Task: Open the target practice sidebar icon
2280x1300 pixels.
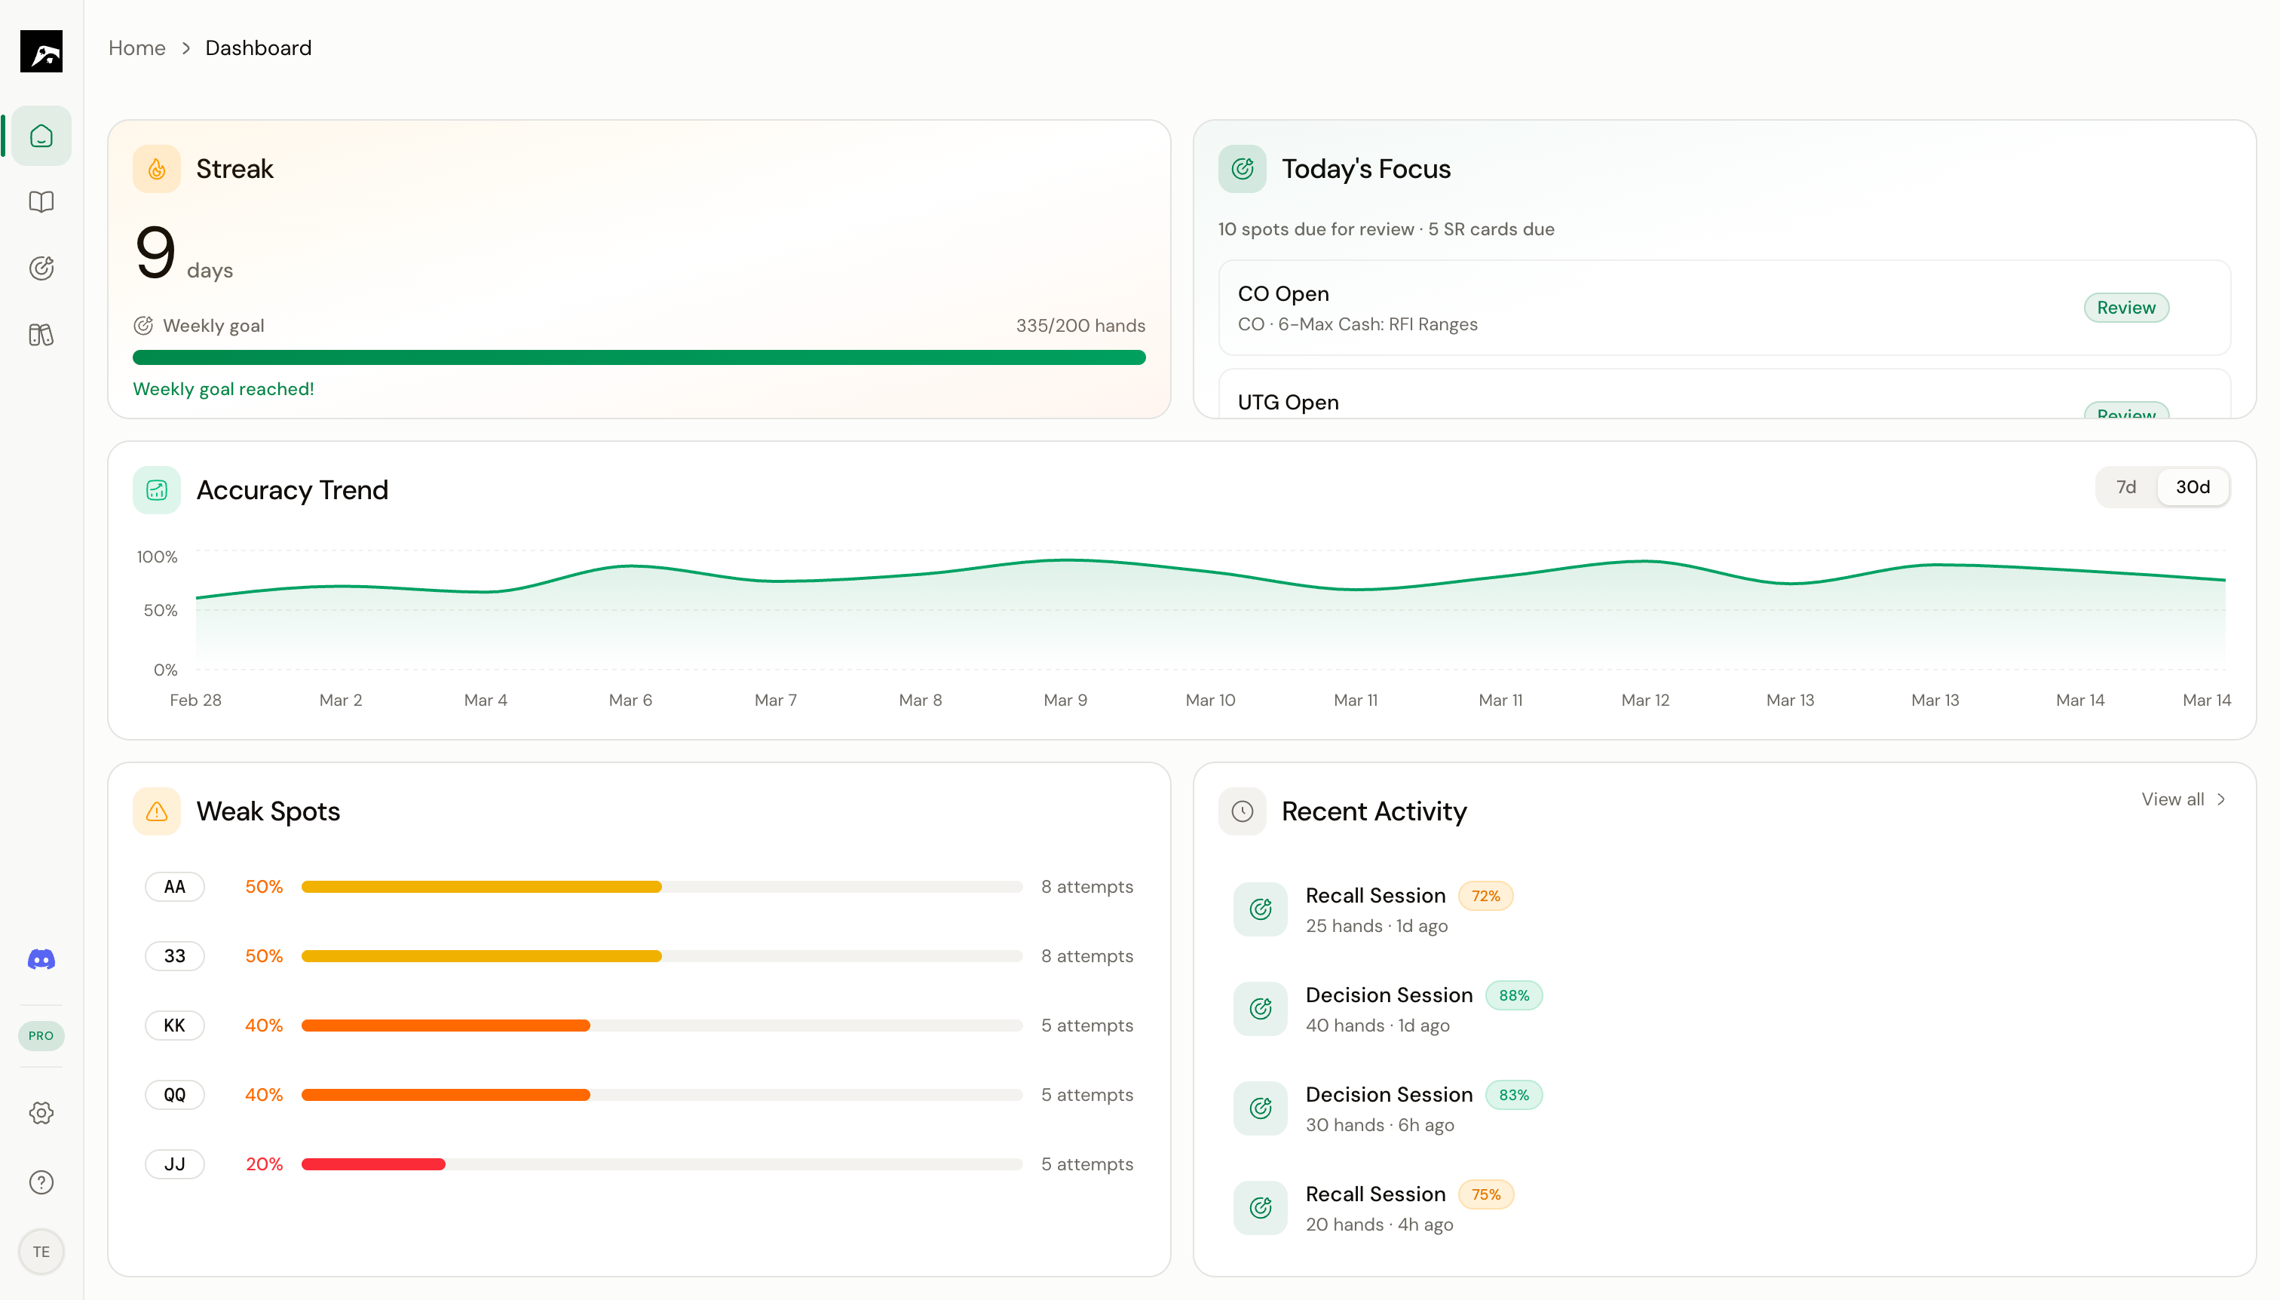Action: [x=41, y=268]
